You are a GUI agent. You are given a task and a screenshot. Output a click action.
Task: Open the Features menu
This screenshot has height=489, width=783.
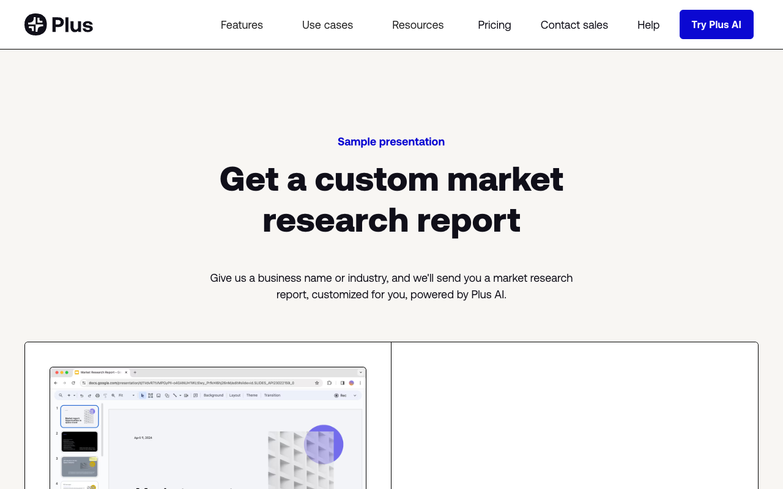242,25
